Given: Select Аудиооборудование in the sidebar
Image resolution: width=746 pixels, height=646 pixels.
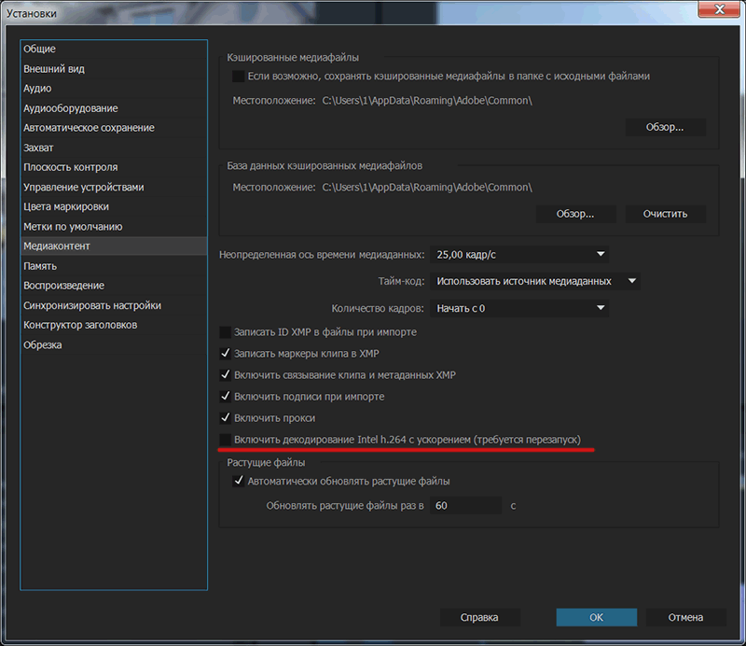Looking at the screenshot, I should point(71,108).
